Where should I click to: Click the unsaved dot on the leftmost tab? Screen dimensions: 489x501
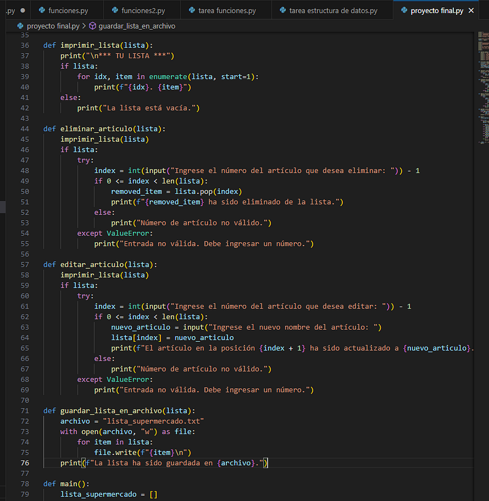coord(23,10)
